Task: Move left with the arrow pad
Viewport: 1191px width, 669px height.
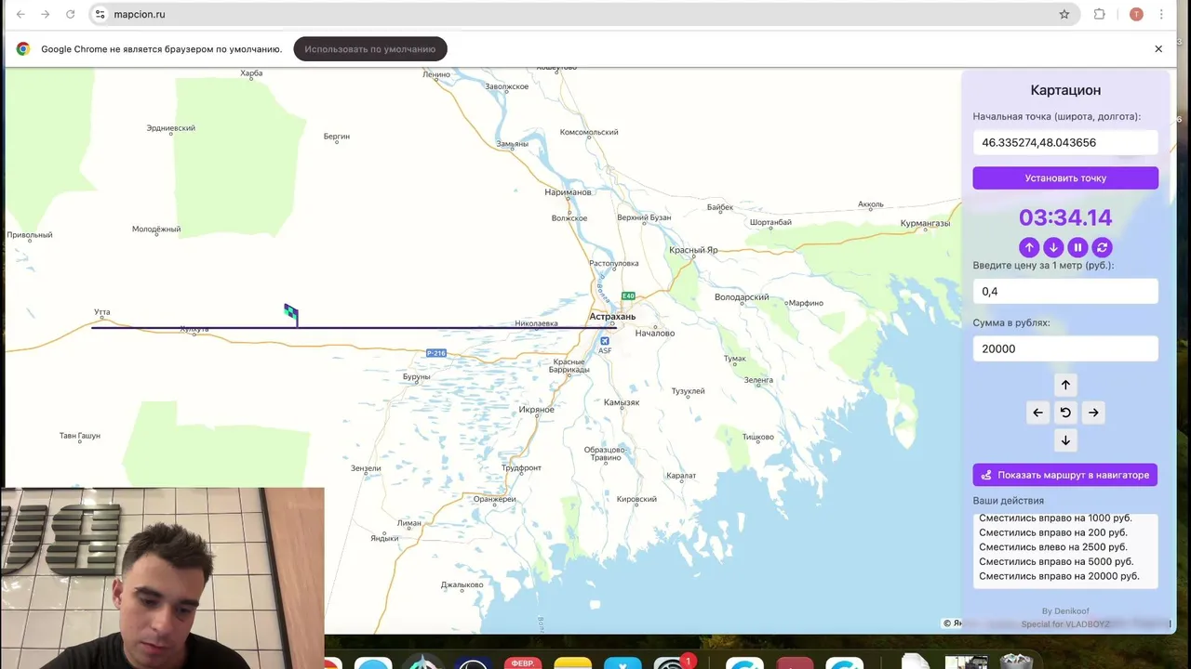Action: click(x=1038, y=413)
